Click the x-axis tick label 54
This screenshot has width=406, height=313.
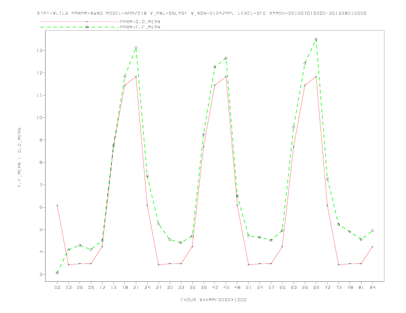pyautogui.click(x=260, y=287)
